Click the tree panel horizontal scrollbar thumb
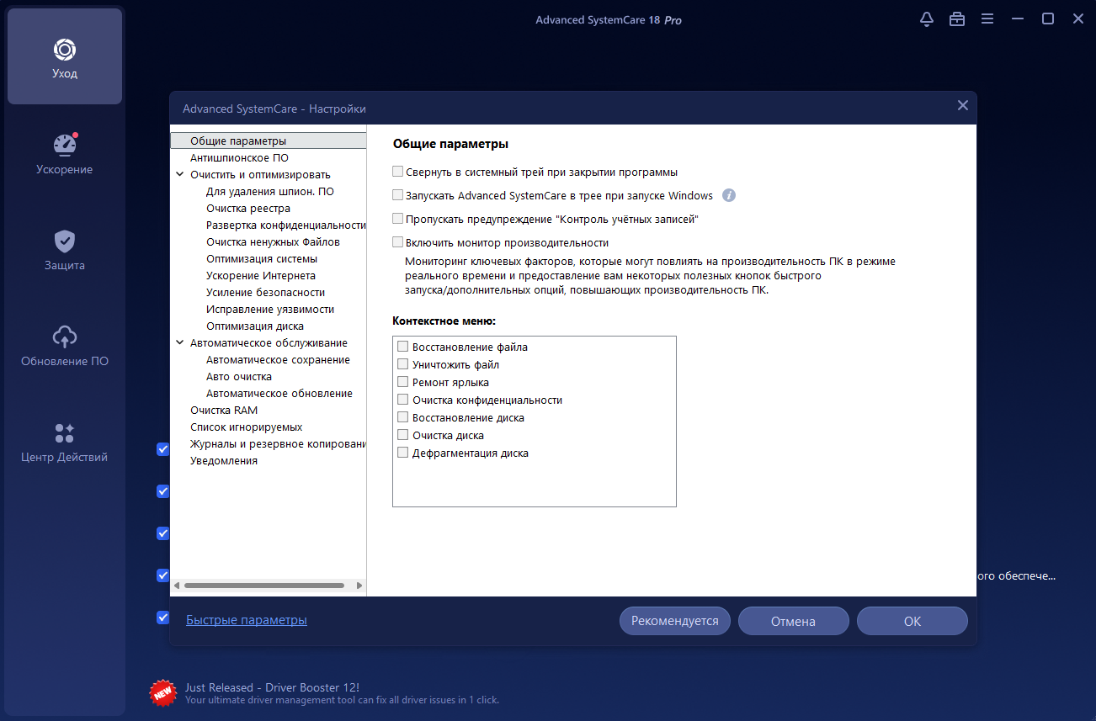The width and height of the screenshot is (1096, 721). coord(264,585)
